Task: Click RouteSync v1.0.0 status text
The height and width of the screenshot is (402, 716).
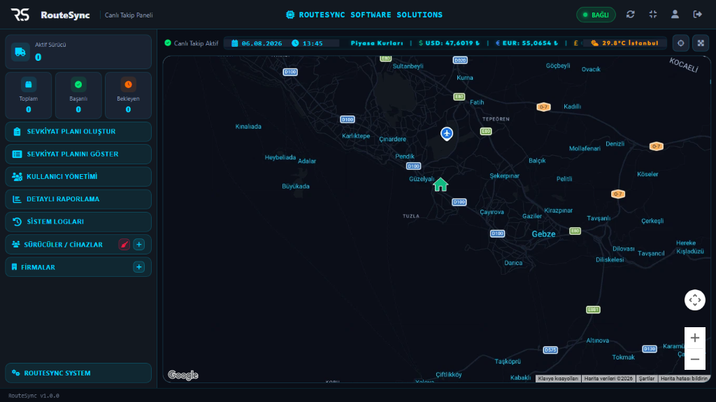Action: coord(34,396)
